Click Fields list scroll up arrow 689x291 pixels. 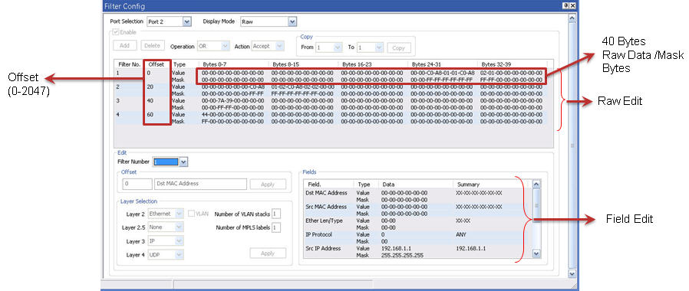(x=536, y=184)
